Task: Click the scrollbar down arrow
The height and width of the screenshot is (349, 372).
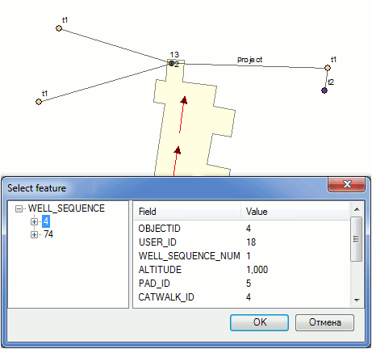Action: click(x=357, y=300)
